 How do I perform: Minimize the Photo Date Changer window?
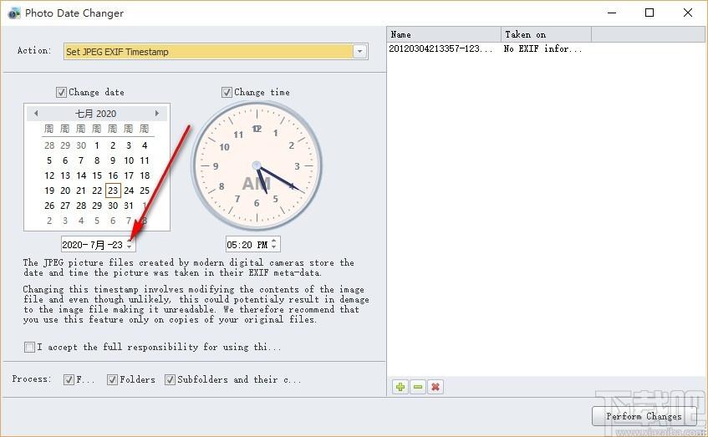612,13
